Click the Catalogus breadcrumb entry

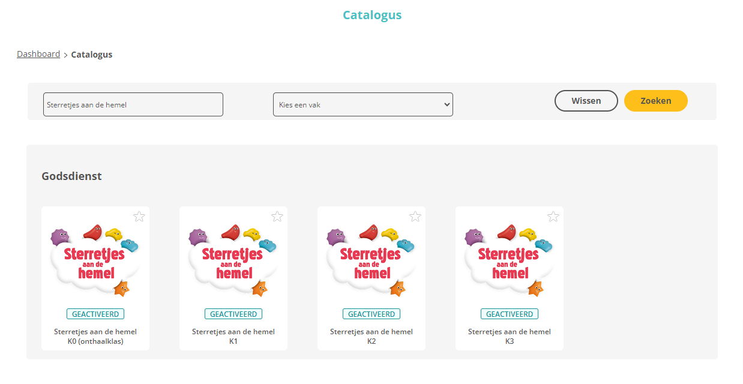[x=91, y=54]
